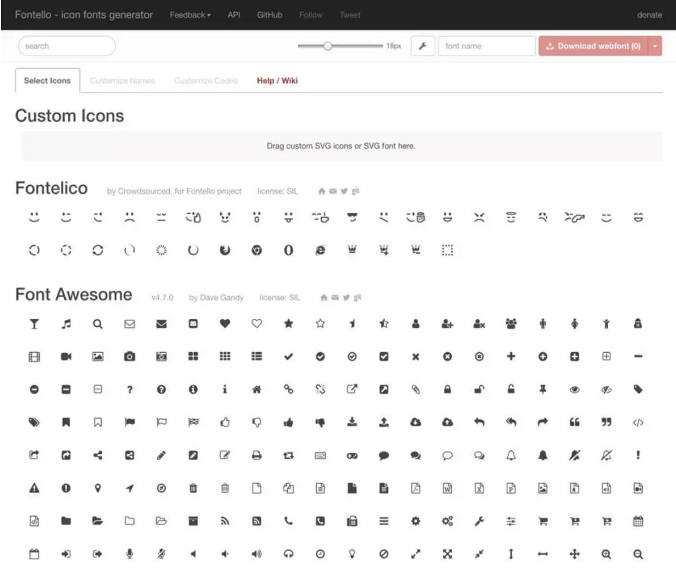Viewport: 676px width, 576px height.
Task: Select the house home icon
Action: pyautogui.click(x=256, y=389)
